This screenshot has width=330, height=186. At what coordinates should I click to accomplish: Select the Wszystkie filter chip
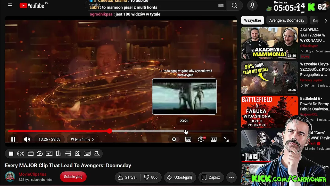[253, 20]
